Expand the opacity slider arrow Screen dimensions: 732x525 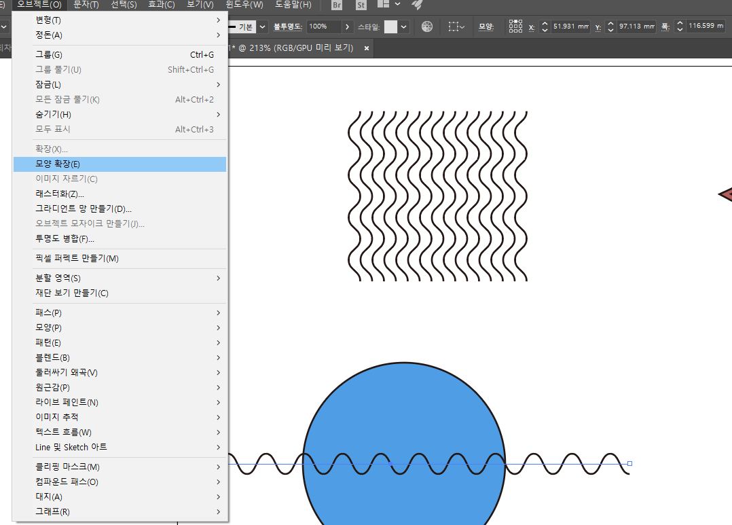coord(348,26)
